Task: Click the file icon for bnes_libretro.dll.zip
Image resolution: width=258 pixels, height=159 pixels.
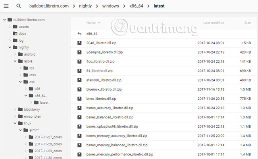Action: click(79, 99)
